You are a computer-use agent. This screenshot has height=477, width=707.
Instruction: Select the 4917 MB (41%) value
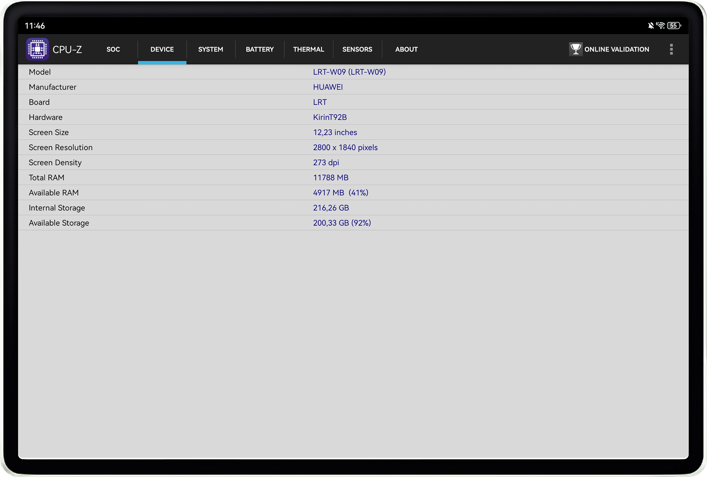(341, 193)
